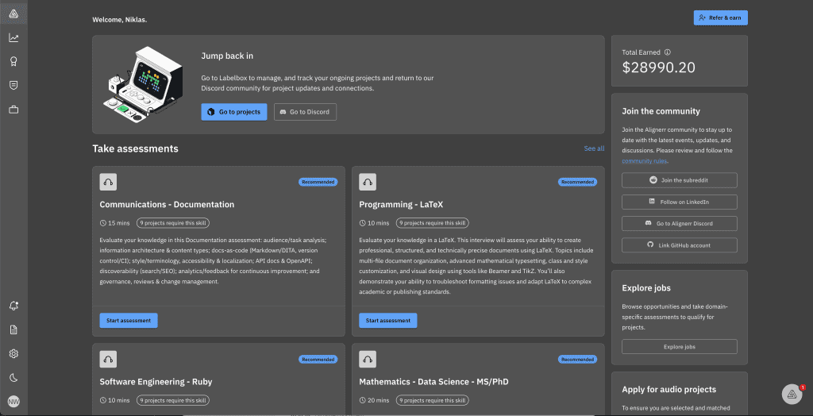Start Programming - LaTeX assessment

[x=387, y=321]
